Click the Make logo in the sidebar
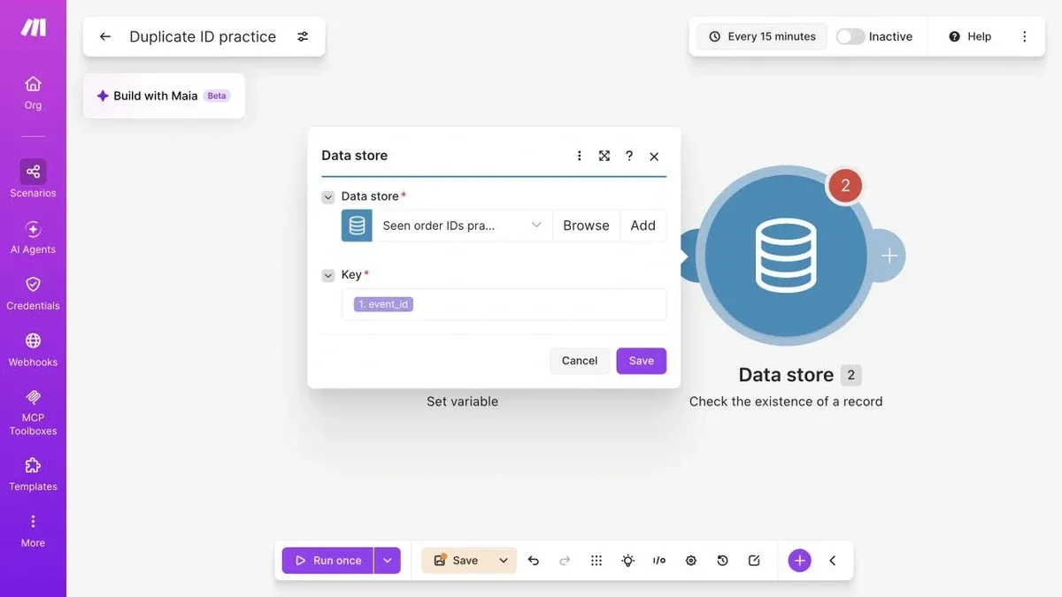 (33, 27)
